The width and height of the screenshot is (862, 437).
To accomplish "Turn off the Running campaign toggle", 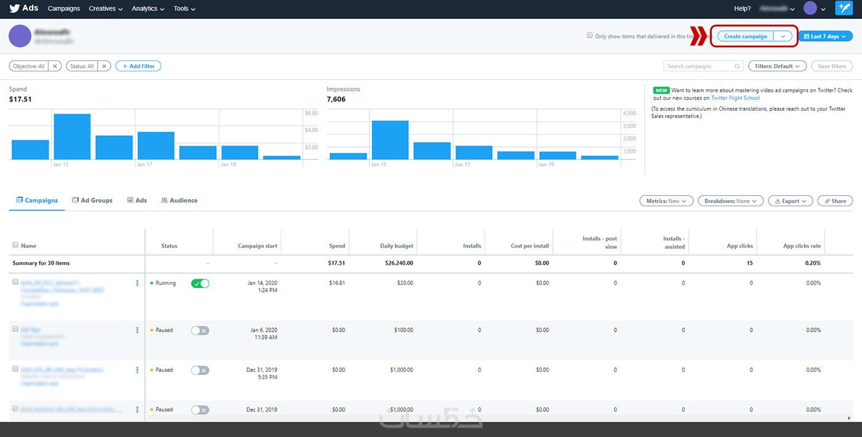I will point(200,283).
